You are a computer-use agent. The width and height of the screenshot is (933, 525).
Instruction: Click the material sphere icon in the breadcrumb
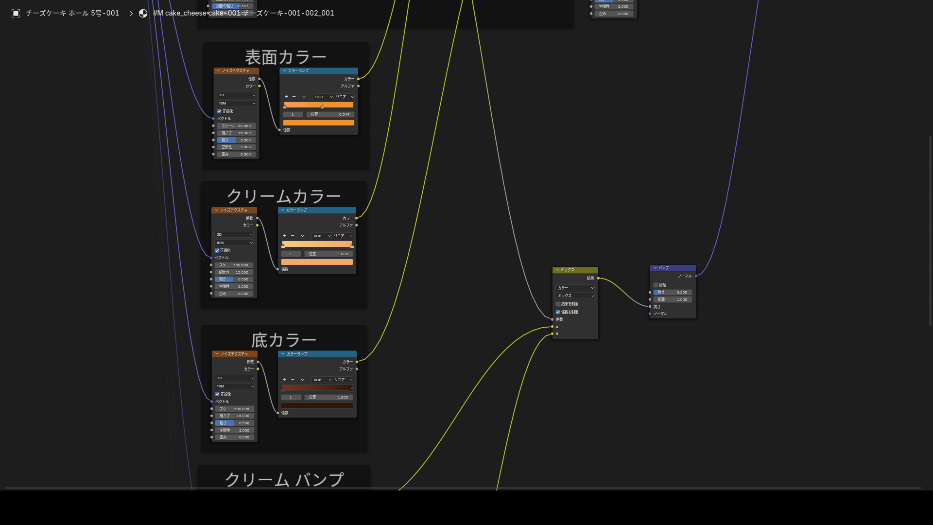(x=143, y=13)
